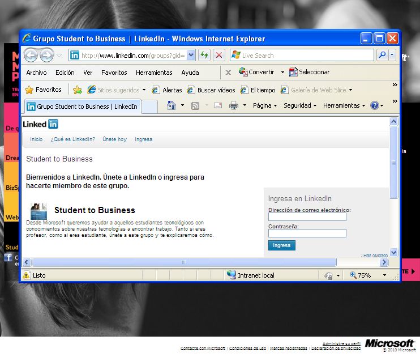Image resolution: width=420 pixels, height=357 pixels.
Task: Click the Print printer icon
Action: (234, 105)
